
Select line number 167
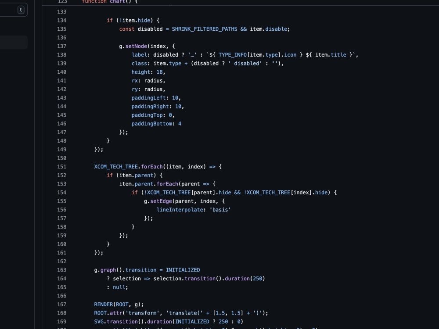[x=61, y=305]
